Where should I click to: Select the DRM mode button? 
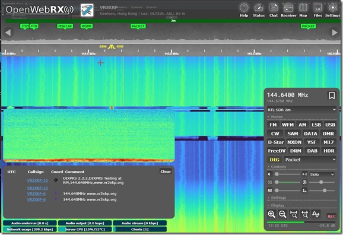click(296, 151)
